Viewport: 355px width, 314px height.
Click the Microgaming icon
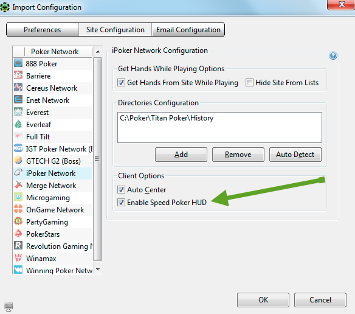point(18,197)
